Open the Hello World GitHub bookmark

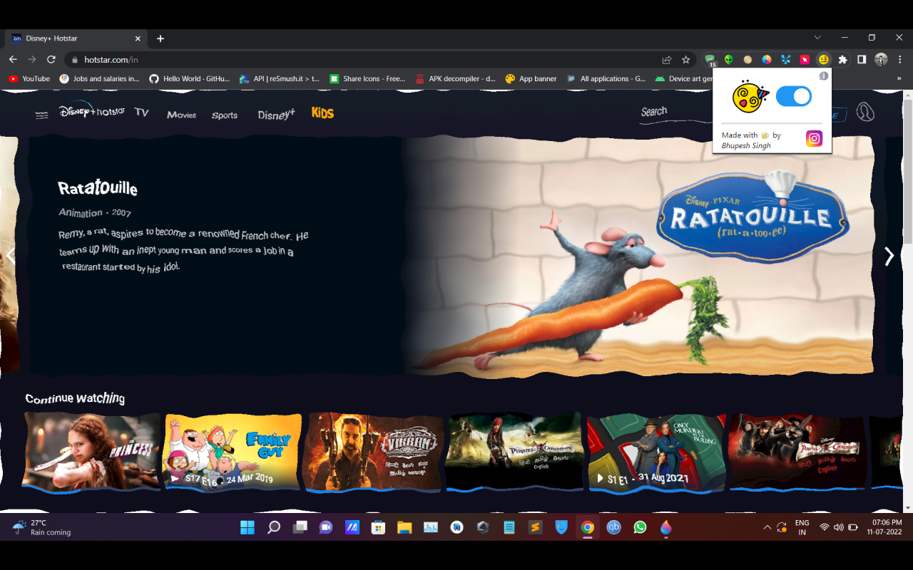click(190, 79)
